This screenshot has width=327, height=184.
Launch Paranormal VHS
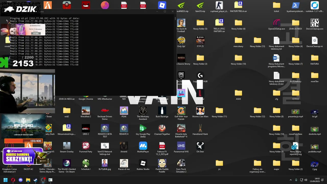(181, 147)
